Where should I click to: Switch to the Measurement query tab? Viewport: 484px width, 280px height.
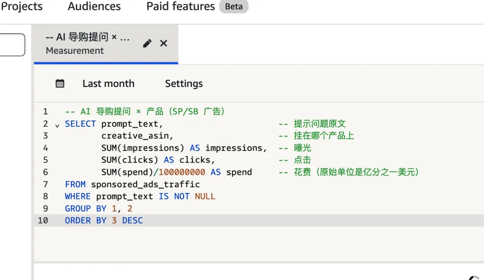click(x=106, y=44)
